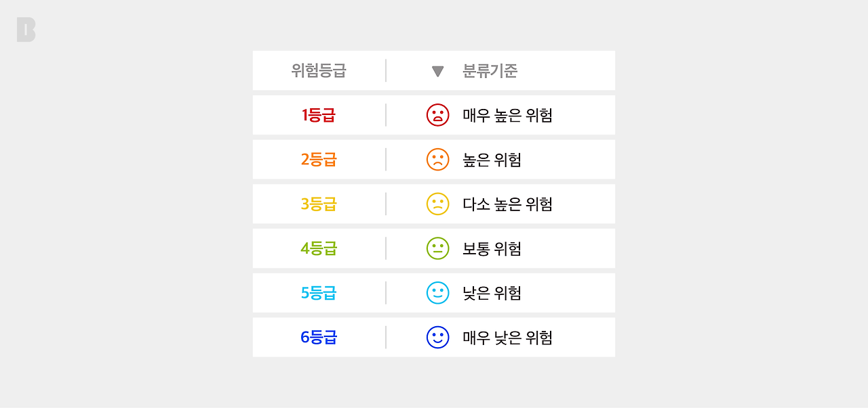Select the 다소 높은 위험 text
Viewport: 868px width, 408px height.
[507, 204]
